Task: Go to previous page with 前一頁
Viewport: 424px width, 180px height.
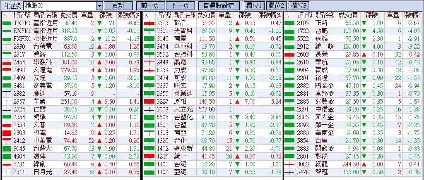Action: (x=150, y=5)
